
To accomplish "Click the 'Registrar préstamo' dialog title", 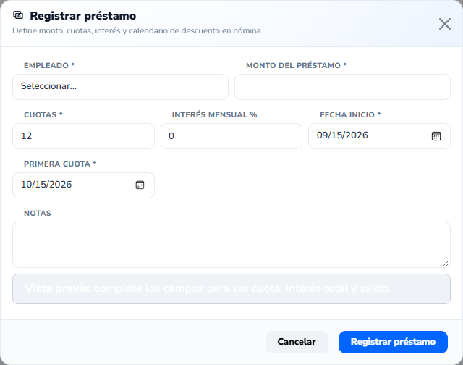I will pyautogui.click(x=83, y=16).
